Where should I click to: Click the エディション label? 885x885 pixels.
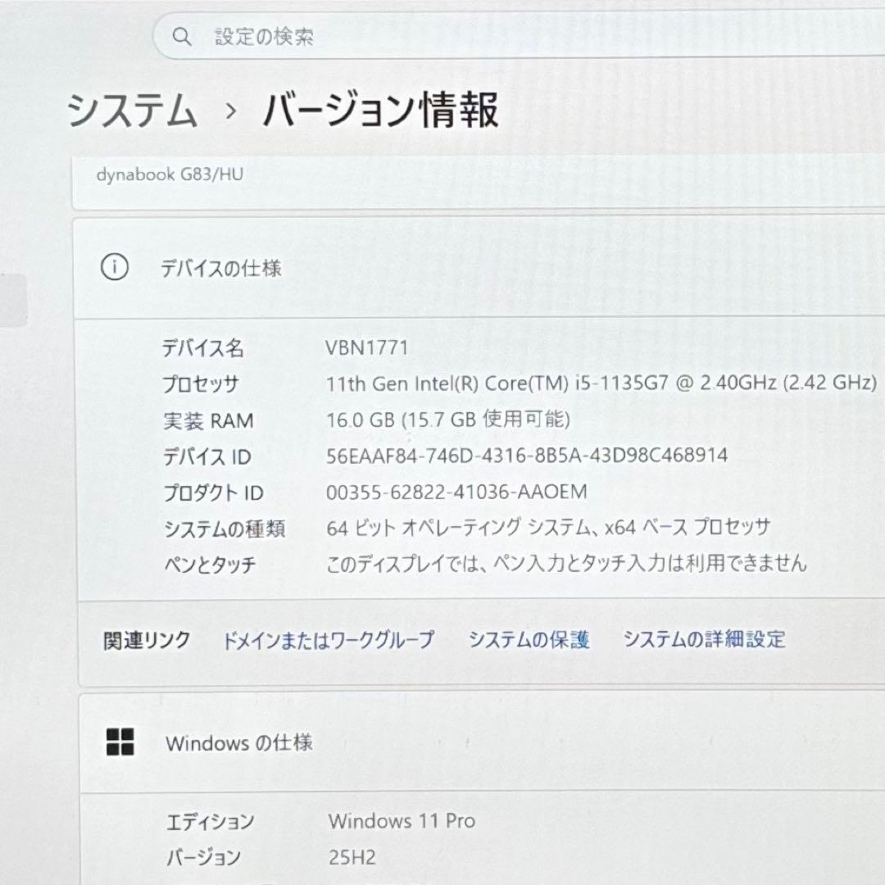point(211,823)
